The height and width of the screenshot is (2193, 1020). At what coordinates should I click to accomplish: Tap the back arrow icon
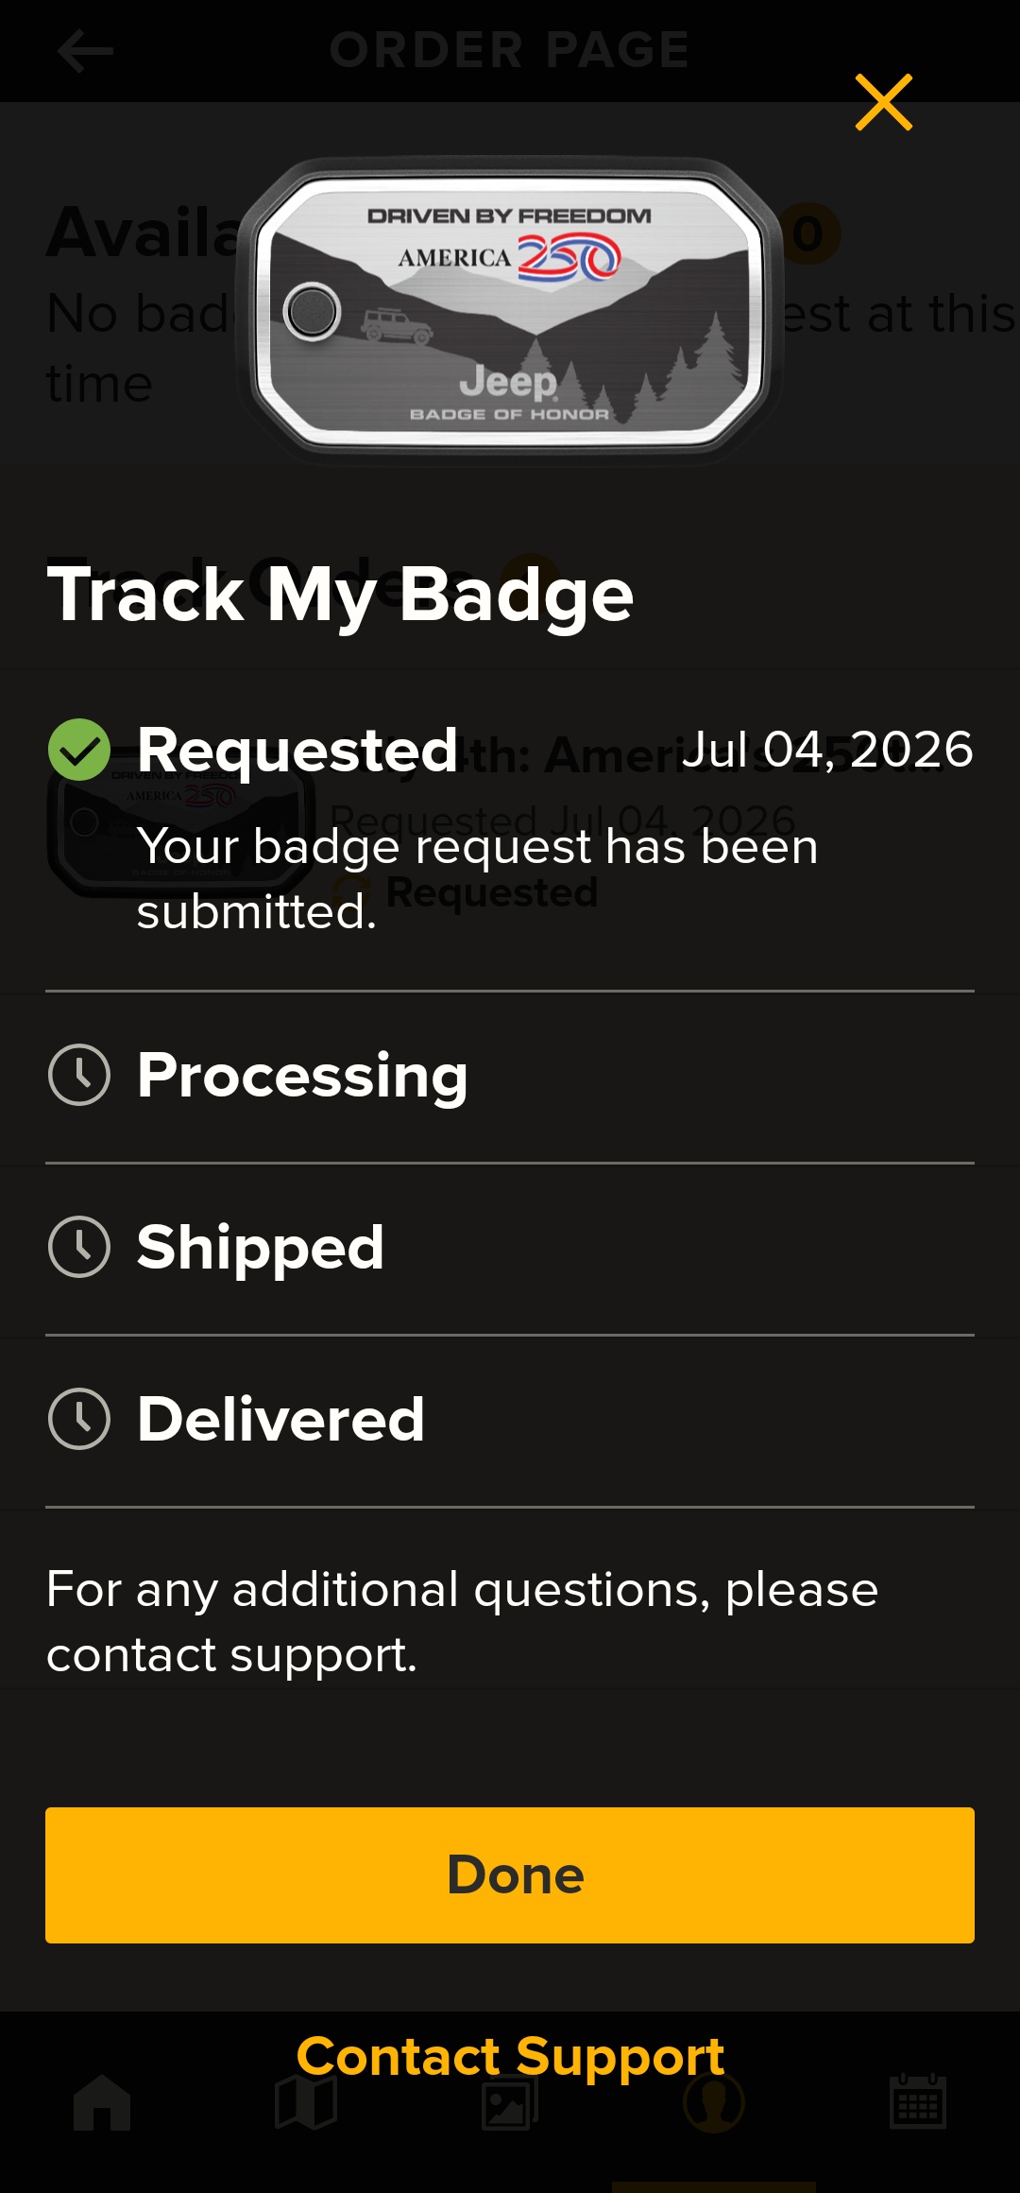pos(85,50)
